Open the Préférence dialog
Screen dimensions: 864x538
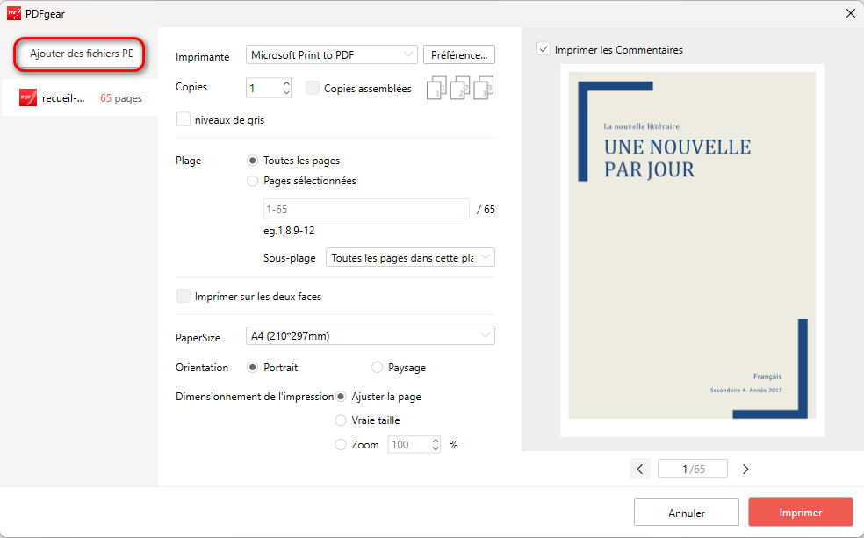458,54
